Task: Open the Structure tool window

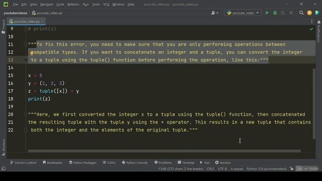Action: tap(4, 147)
